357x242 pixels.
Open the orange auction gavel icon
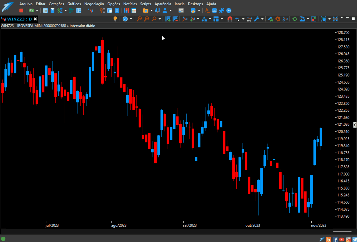point(207,10)
